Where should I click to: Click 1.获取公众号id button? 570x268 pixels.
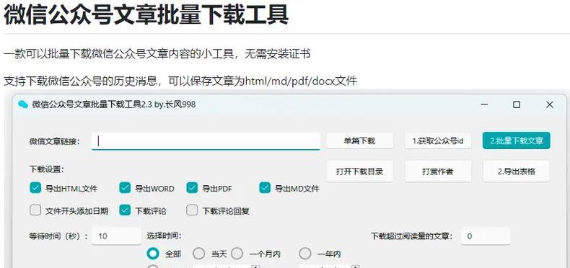pos(438,141)
